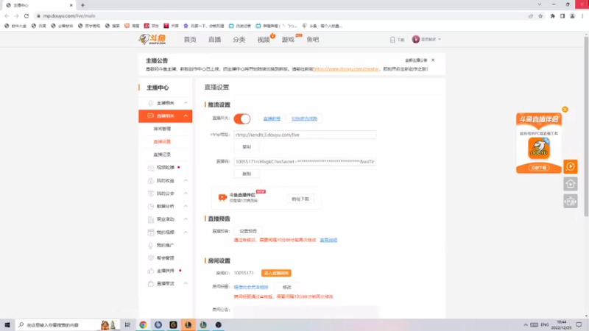Click the orange play icon on right floating bar
The width and height of the screenshot is (589, 331).
click(x=570, y=166)
